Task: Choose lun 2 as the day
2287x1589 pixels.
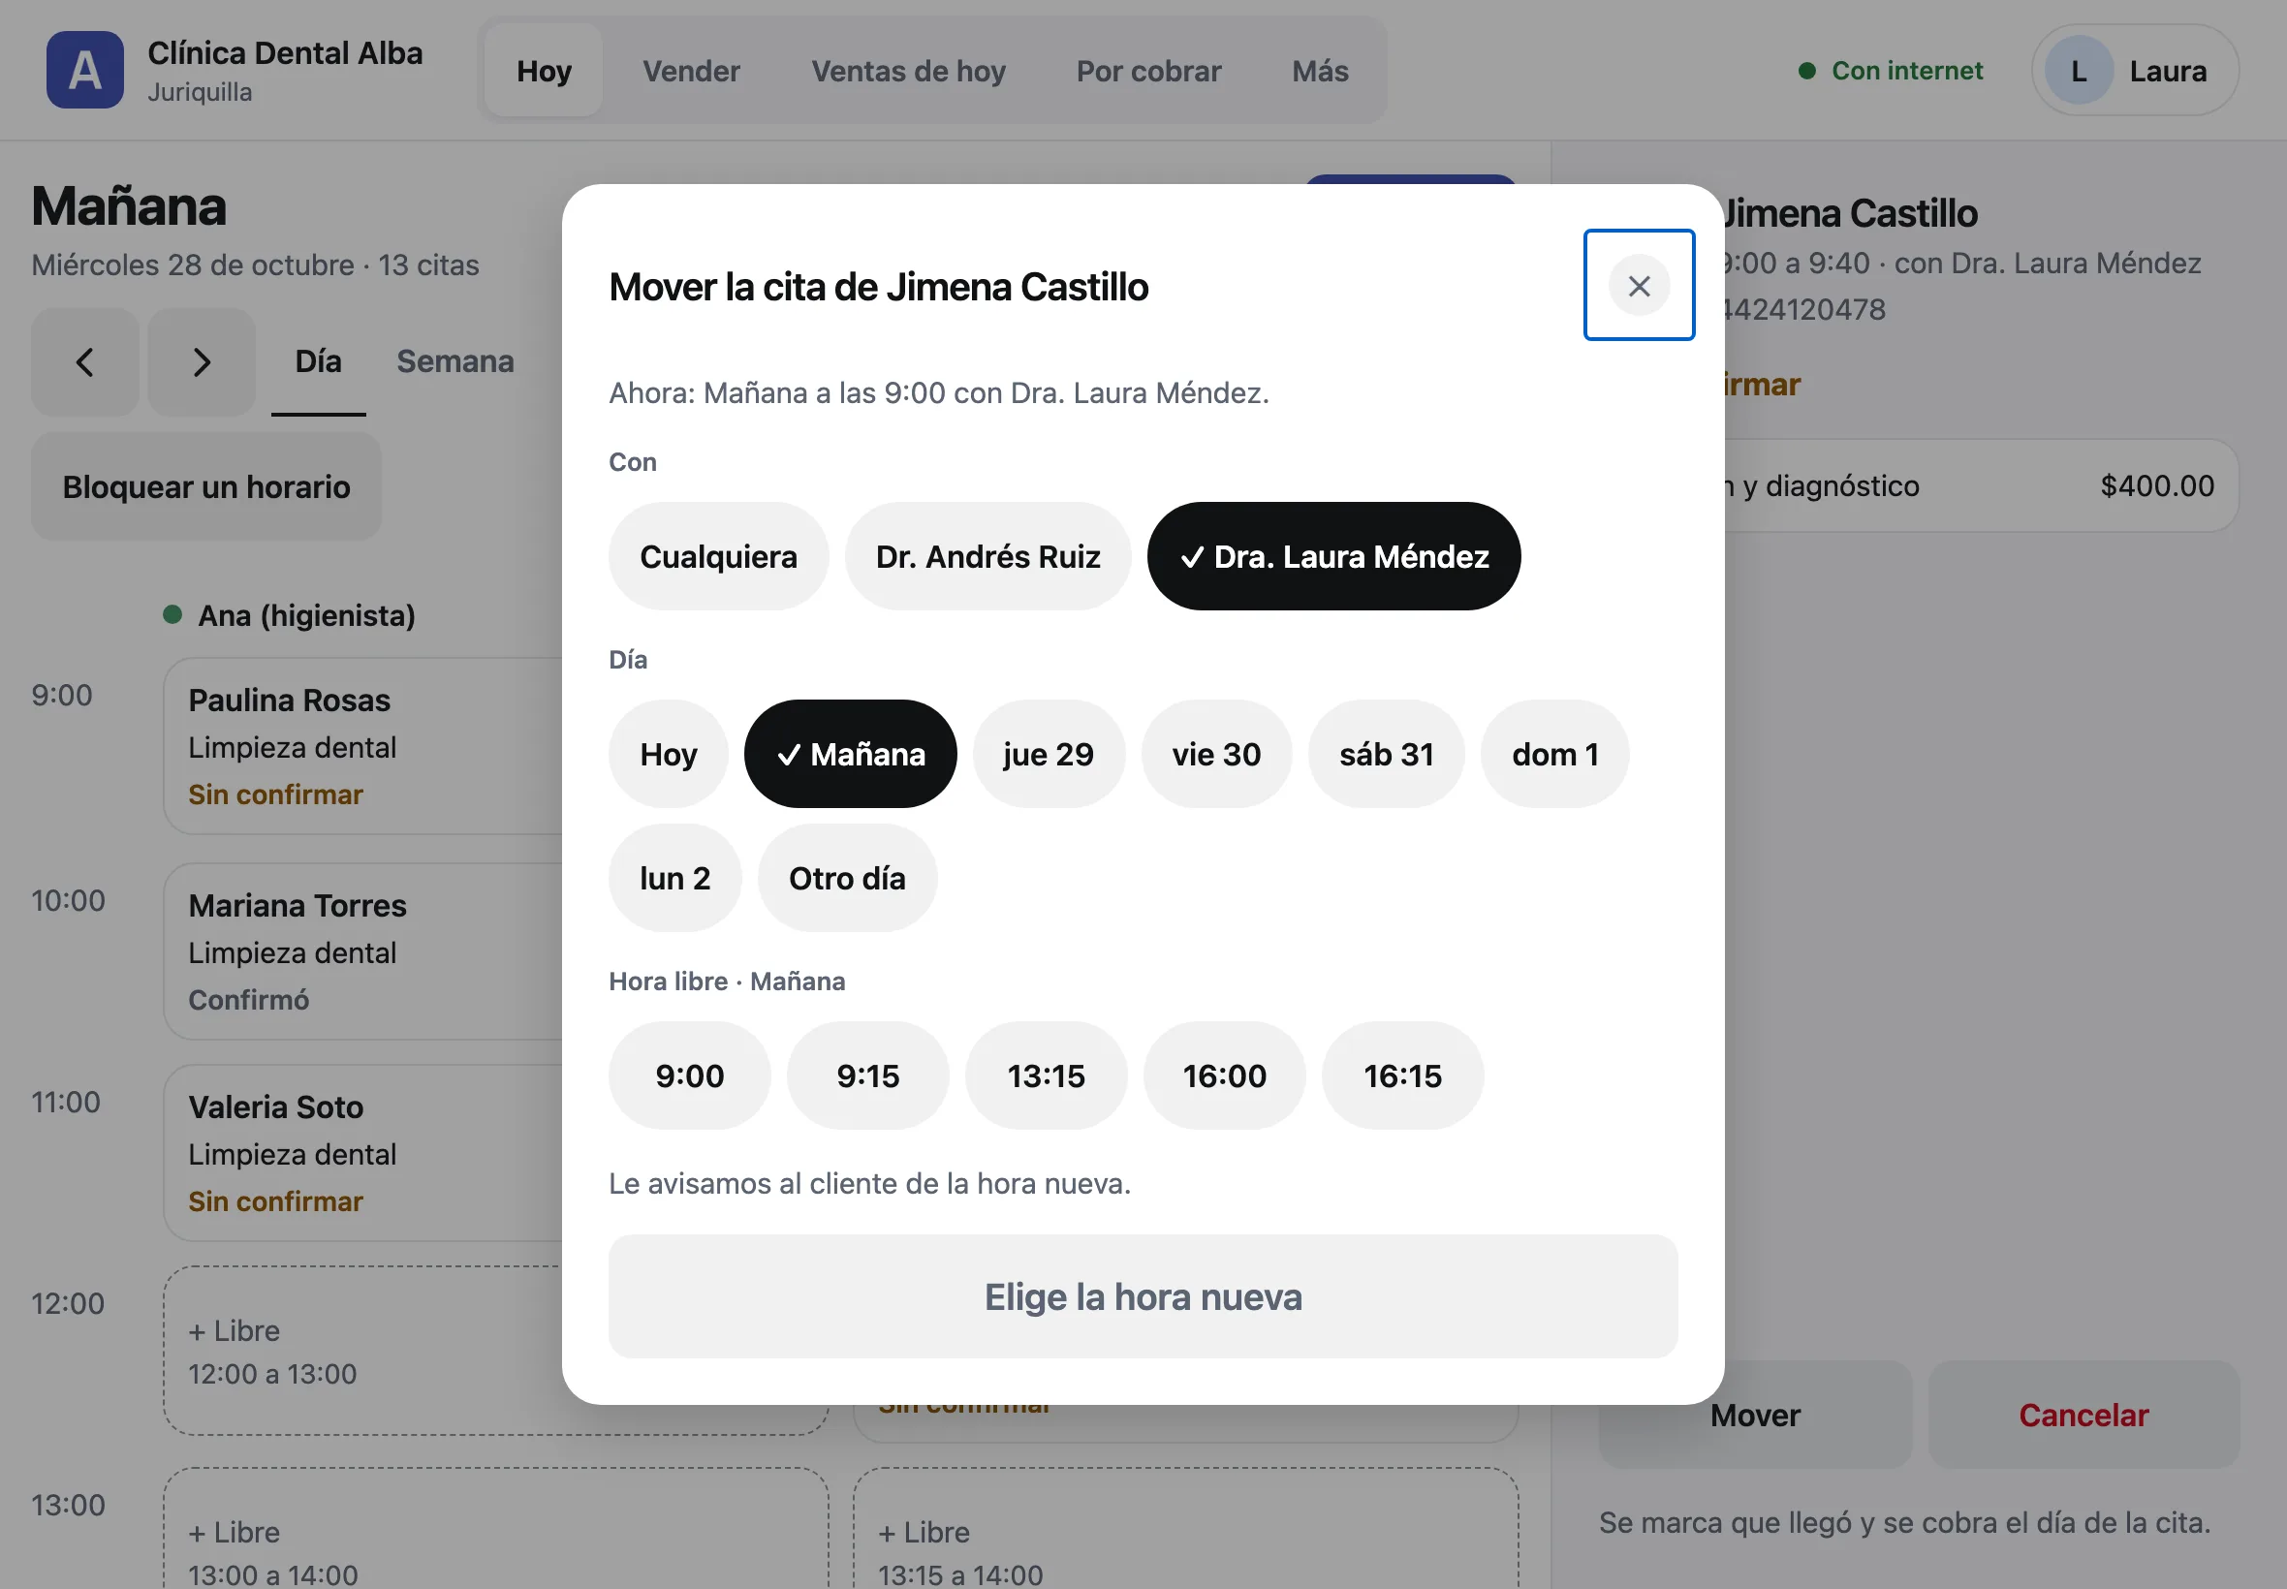Action: coord(675,878)
